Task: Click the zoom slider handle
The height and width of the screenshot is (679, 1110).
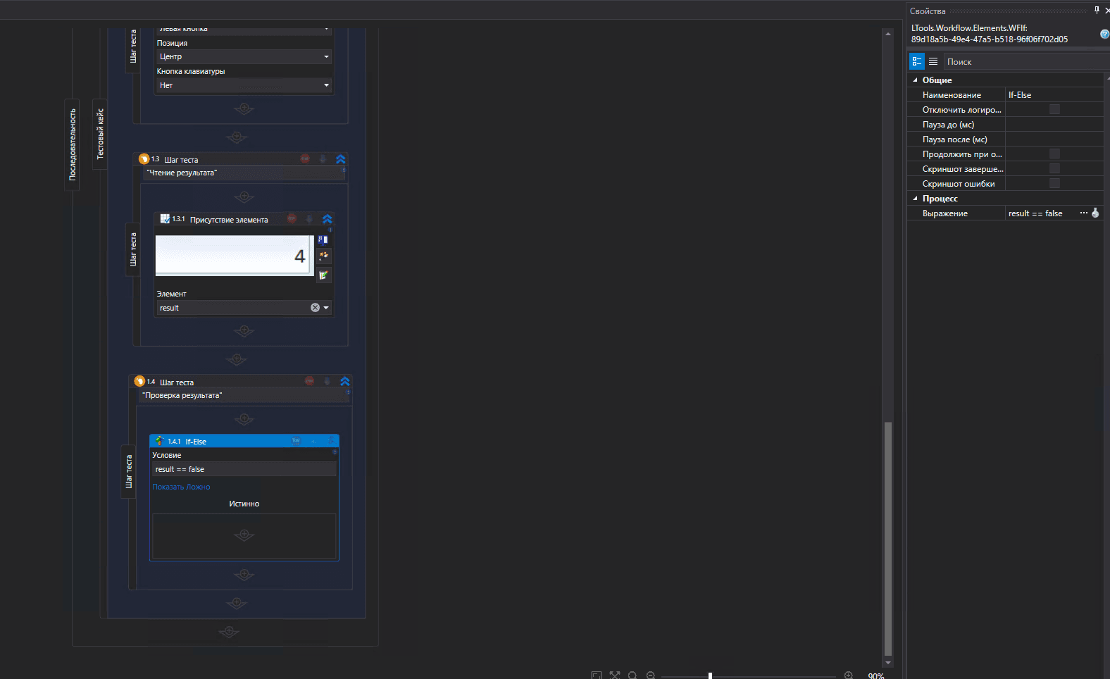Action: (x=710, y=675)
